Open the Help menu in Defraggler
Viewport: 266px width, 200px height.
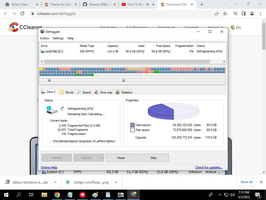coord(70,38)
